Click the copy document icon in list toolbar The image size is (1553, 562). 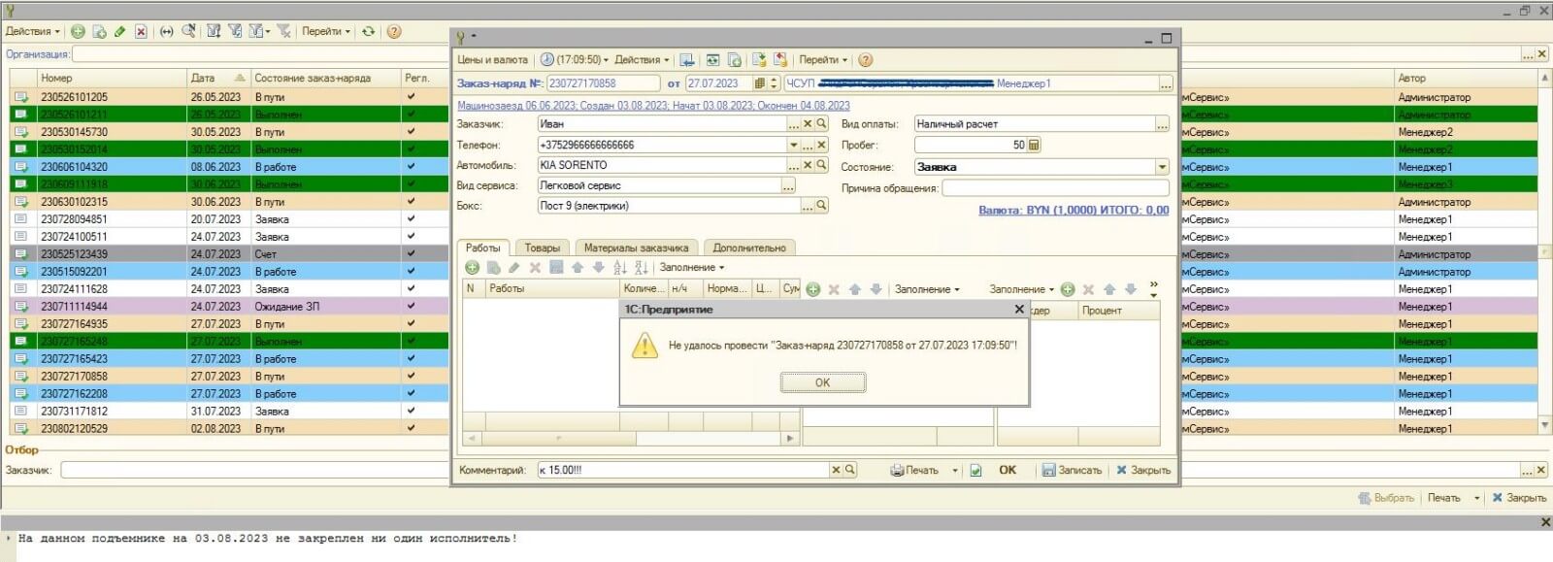point(99,31)
